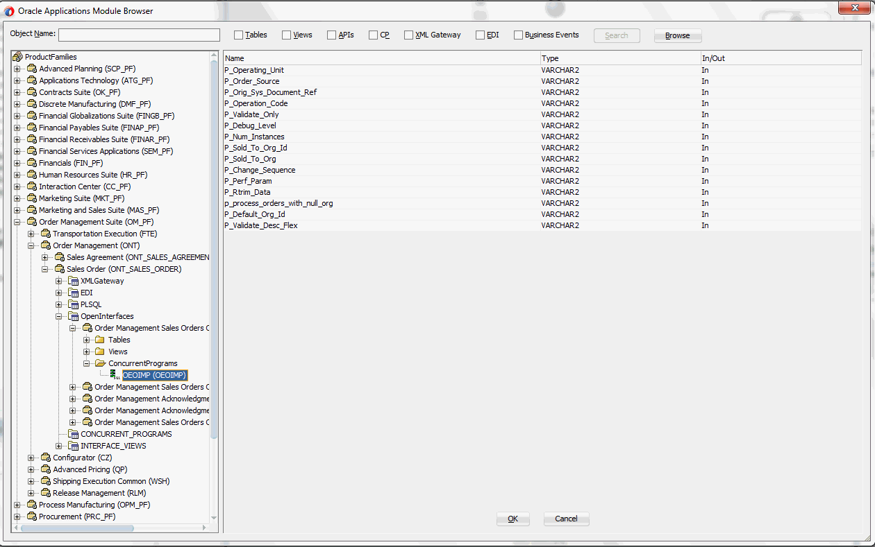Click the Contracts Suite (OK_PF) icon
This screenshot has width=875, height=547.
point(32,92)
